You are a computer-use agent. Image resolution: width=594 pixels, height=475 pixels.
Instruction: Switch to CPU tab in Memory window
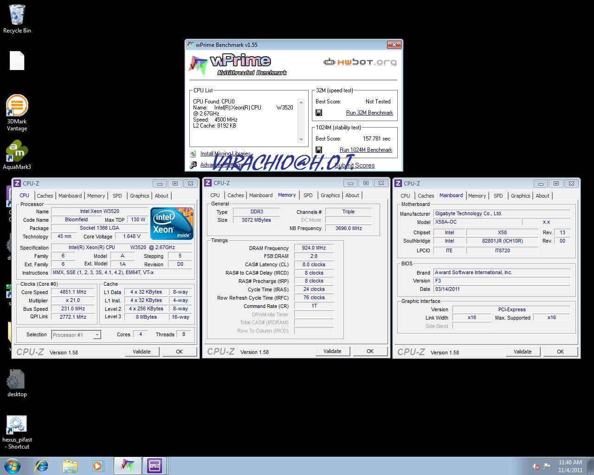215,195
